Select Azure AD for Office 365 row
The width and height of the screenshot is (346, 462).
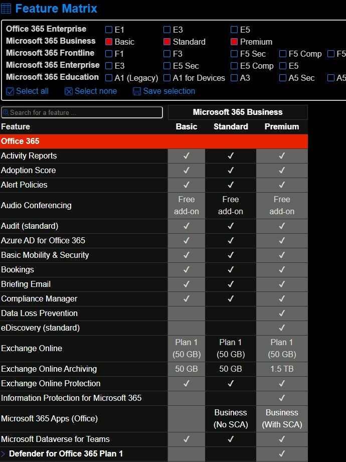(x=43, y=240)
